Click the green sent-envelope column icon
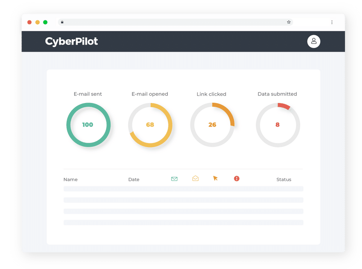Viewport: 362px width, 269px height. [x=174, y=179]
